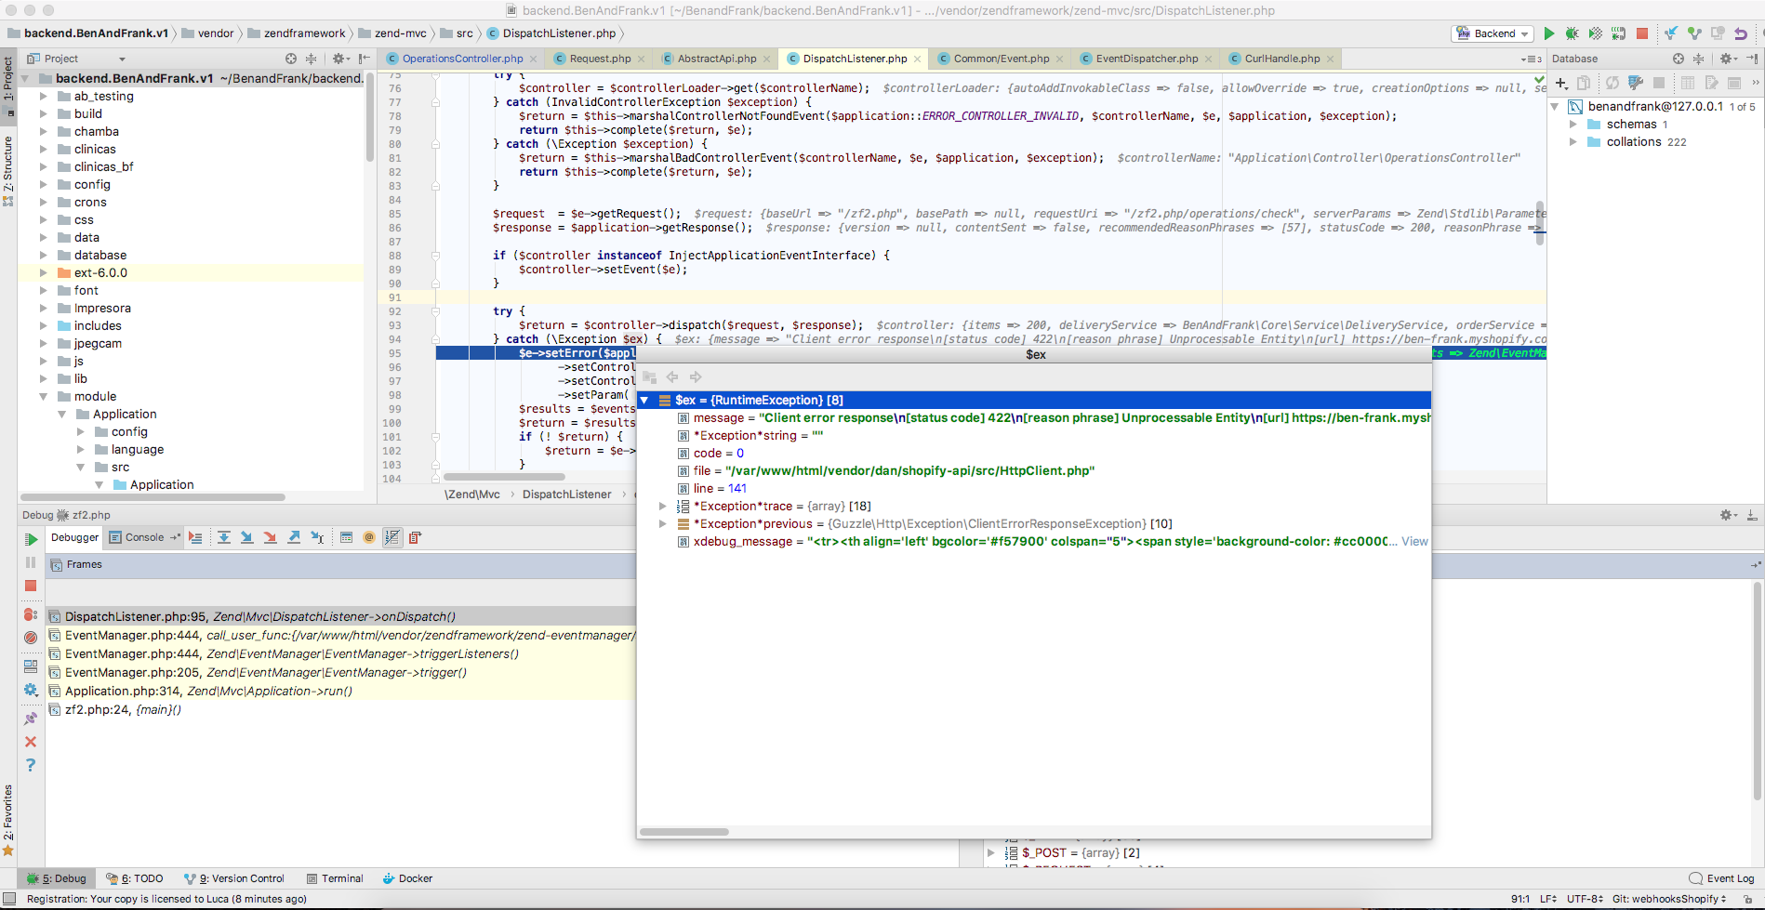Add a new data source in Database panel
The height and width of the screenshot is (910, 1765).
coord(1561,83)
